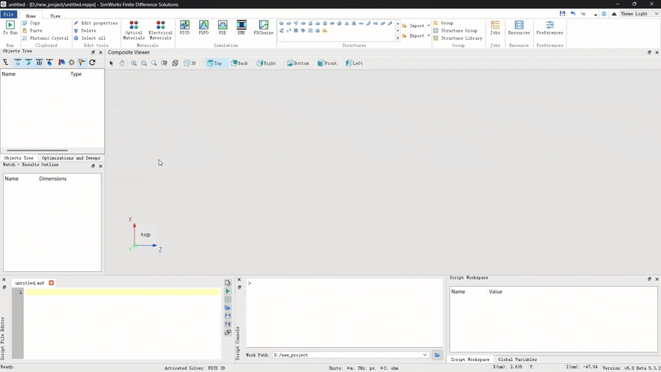This screenshot has height=372, width=661.
Task: Open the EME solver
Action: pyautogui.click(x=242, y=28)
